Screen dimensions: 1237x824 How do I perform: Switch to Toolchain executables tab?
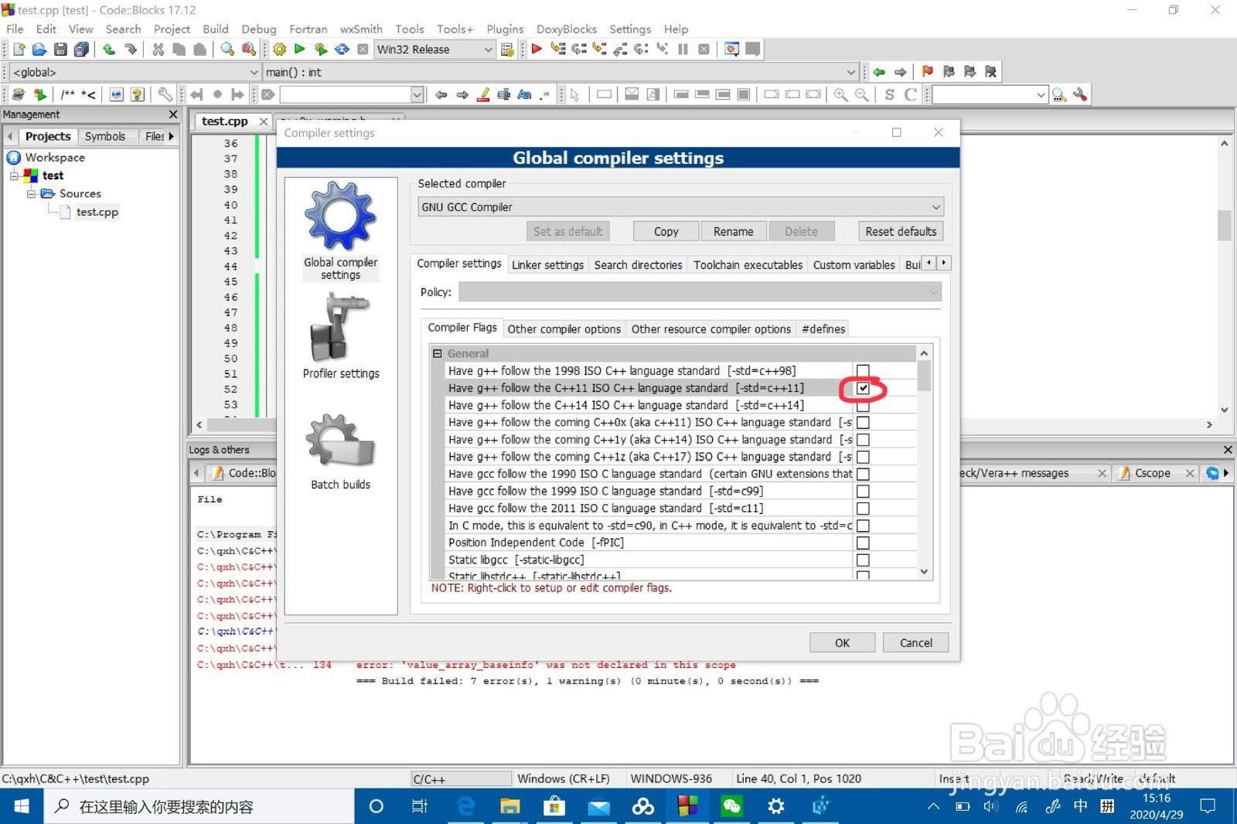pyautogui.click(x=748, y=265)
